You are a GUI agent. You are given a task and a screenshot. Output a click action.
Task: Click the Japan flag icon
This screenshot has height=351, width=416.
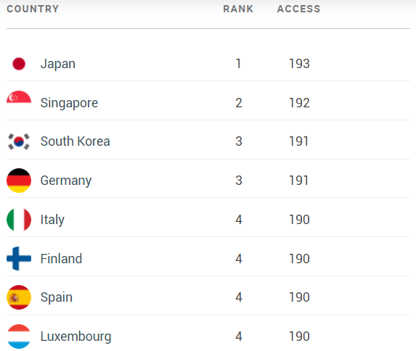(x=19, y=64)
